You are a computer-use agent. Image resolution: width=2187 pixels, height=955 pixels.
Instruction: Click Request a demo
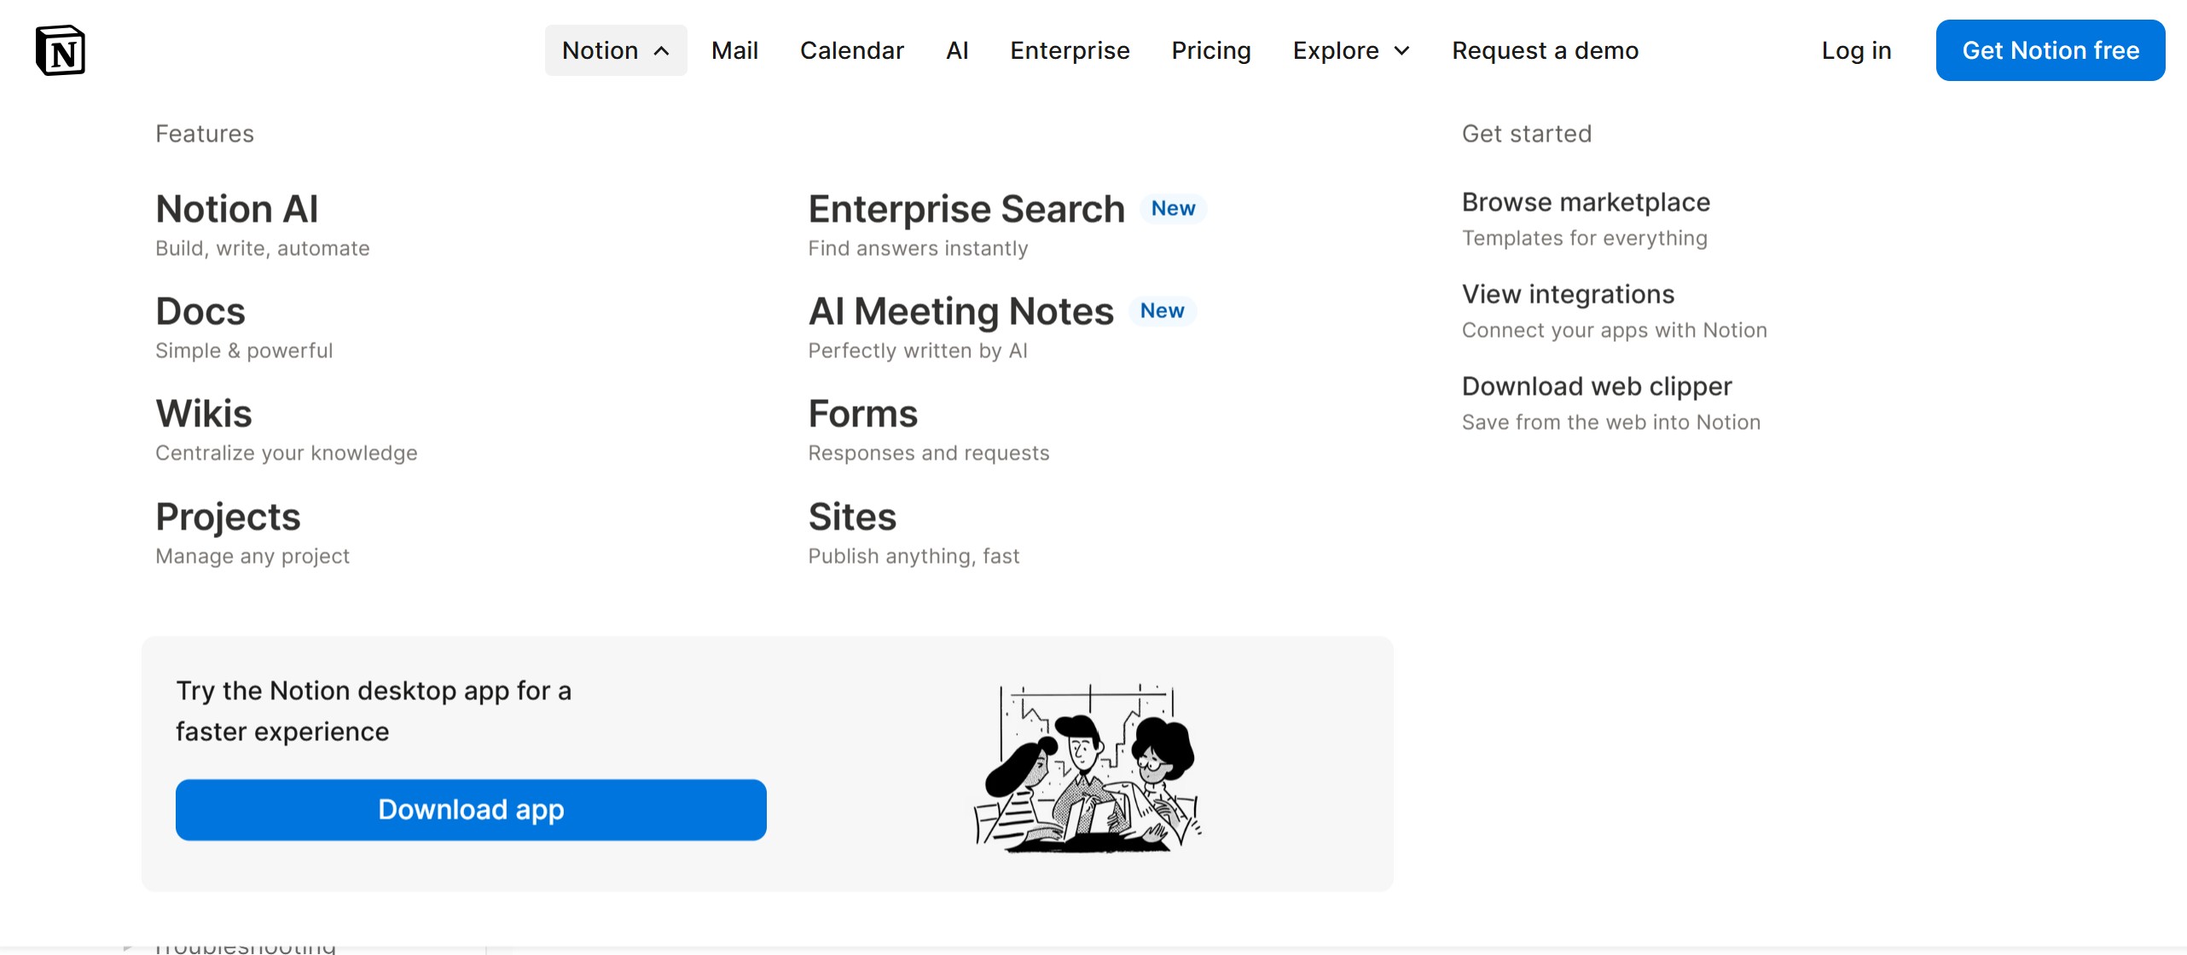tap(1545, 50)
